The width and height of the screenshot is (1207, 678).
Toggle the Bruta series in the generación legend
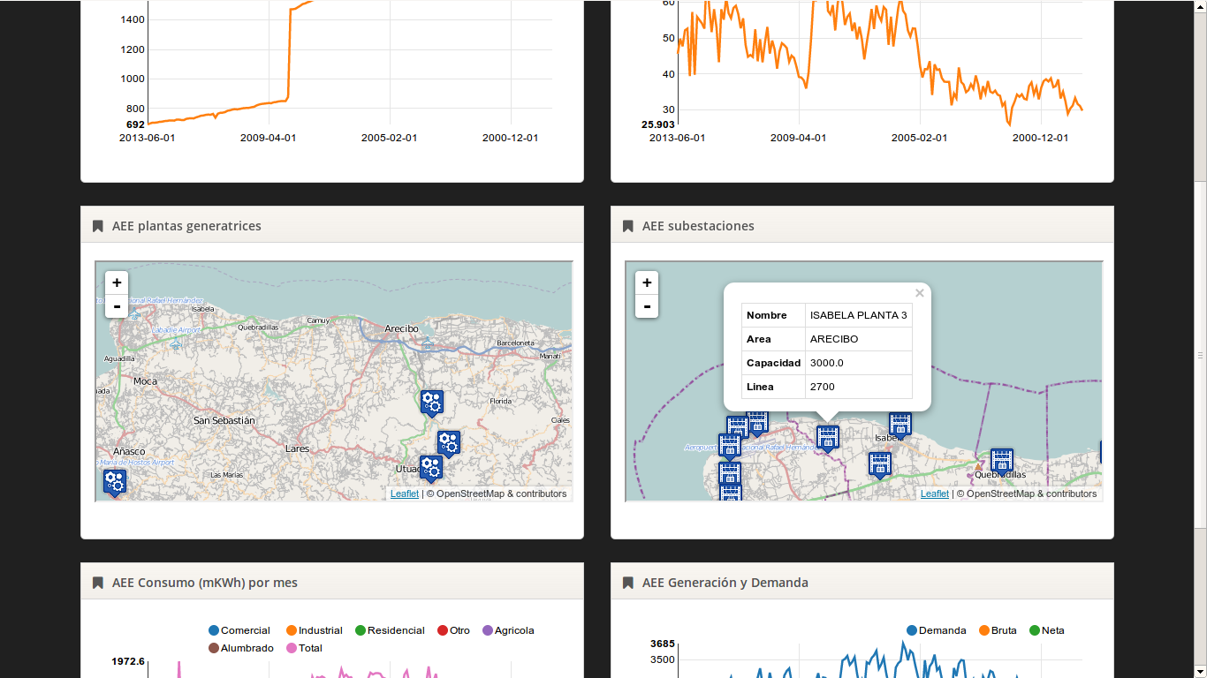998,630
